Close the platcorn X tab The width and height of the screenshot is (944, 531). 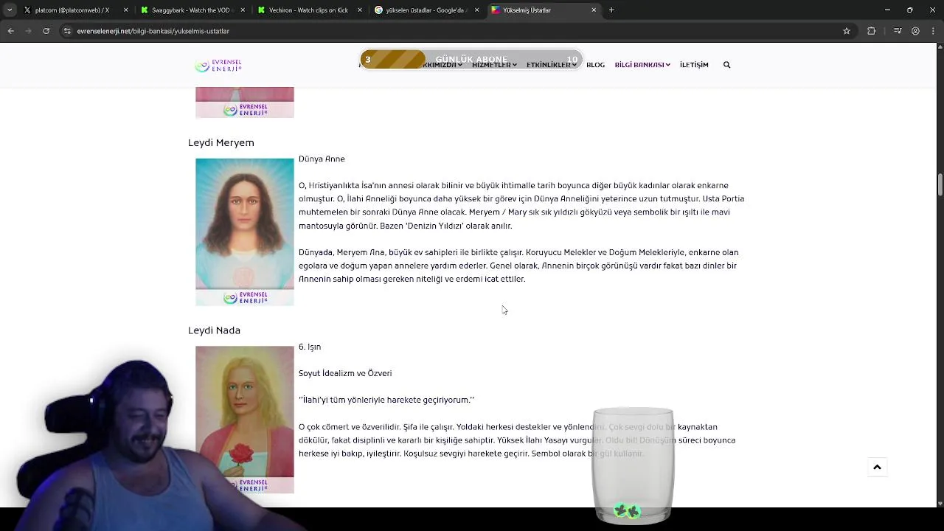126,10
